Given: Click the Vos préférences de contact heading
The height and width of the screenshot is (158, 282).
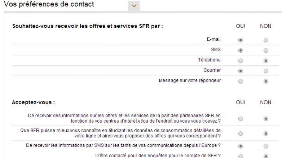Looking at the screenshot, I should pos(49,5).
